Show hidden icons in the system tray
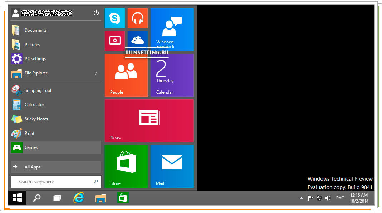 coord(301,198)
